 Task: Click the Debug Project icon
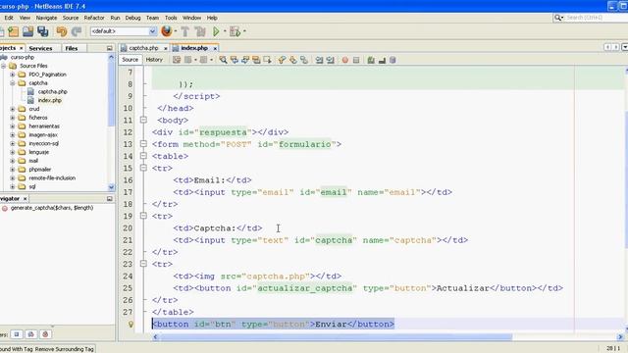pyautogui.click(x=235, y=31)
